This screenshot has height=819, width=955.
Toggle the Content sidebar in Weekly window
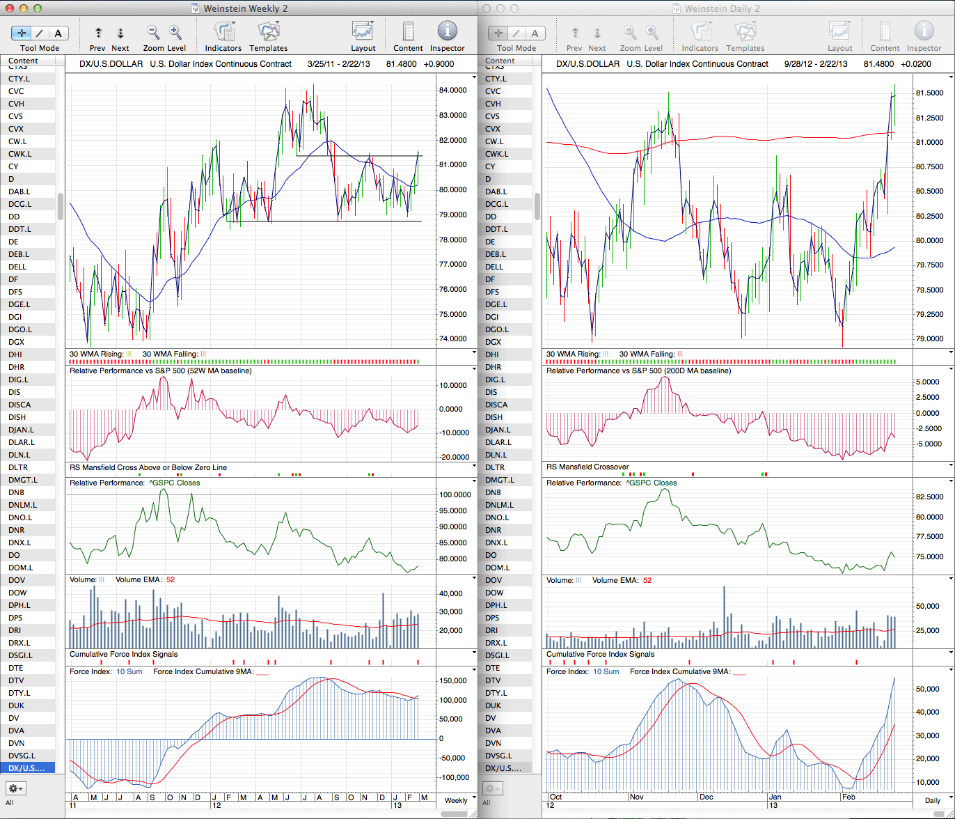(408, 32)
